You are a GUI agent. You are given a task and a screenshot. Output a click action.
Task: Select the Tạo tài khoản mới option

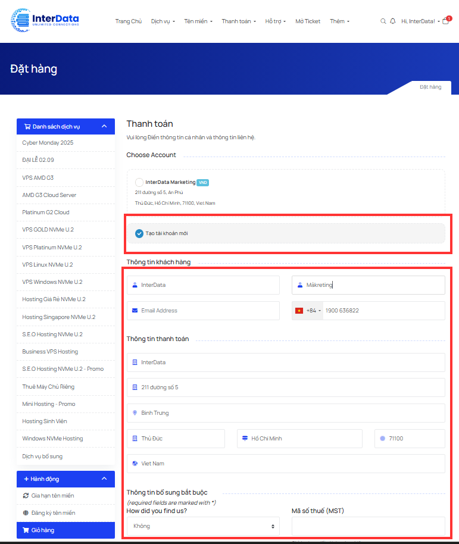[x=139, y=233]
